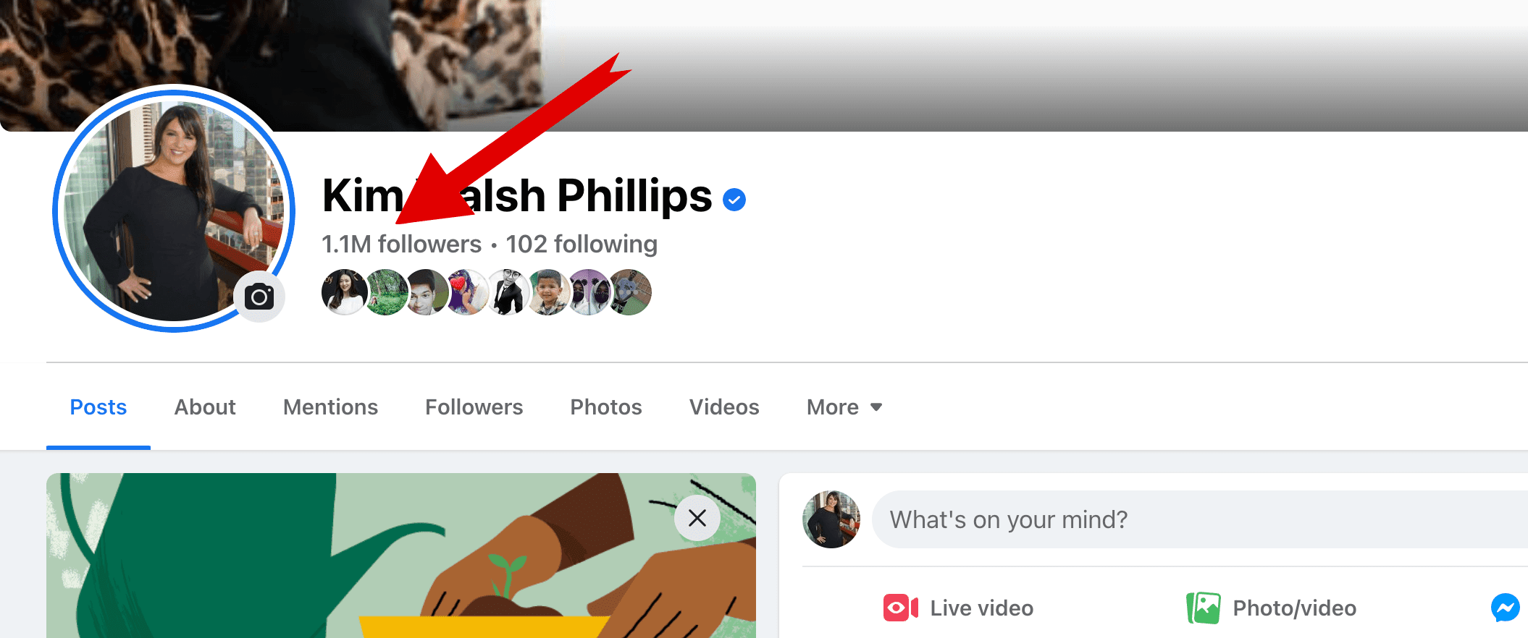The width and height of the screenshot is (1528, 638).
Task: Start a Live video
Action: [x=958, y=608]
